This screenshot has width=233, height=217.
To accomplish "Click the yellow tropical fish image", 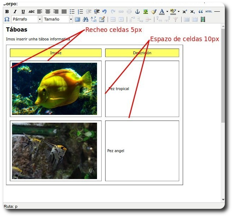I will (x=55, y=89).
